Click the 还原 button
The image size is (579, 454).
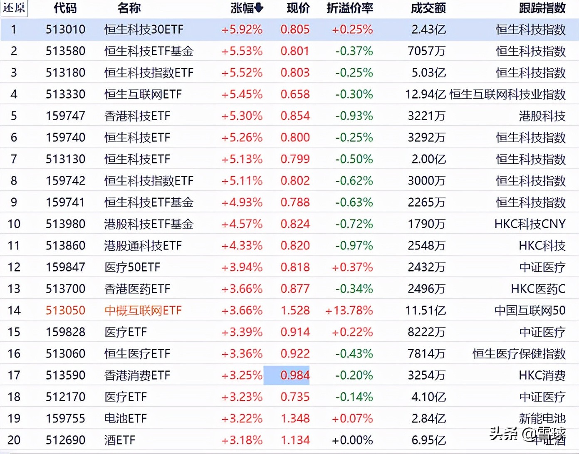(x=14, y=8)
